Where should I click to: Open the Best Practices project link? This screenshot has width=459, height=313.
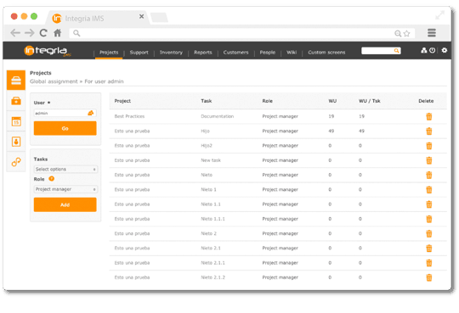(x=129, y=116)
